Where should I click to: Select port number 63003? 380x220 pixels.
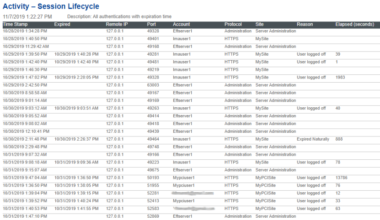pyautogui.click(x=153, y=85)
